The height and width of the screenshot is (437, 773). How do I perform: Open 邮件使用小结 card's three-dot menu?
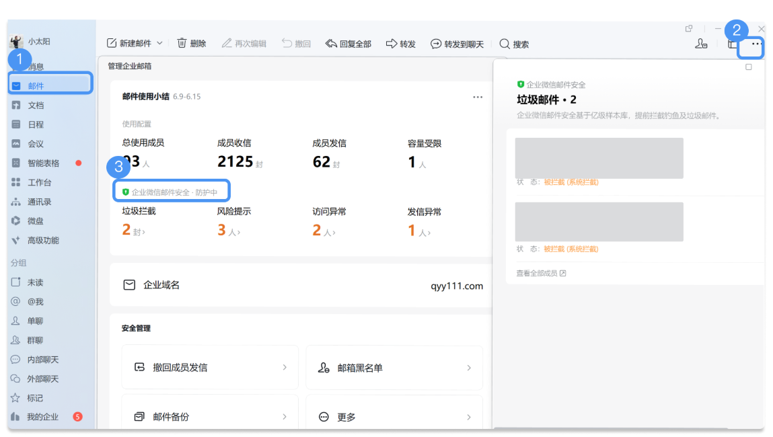[478, 97]
